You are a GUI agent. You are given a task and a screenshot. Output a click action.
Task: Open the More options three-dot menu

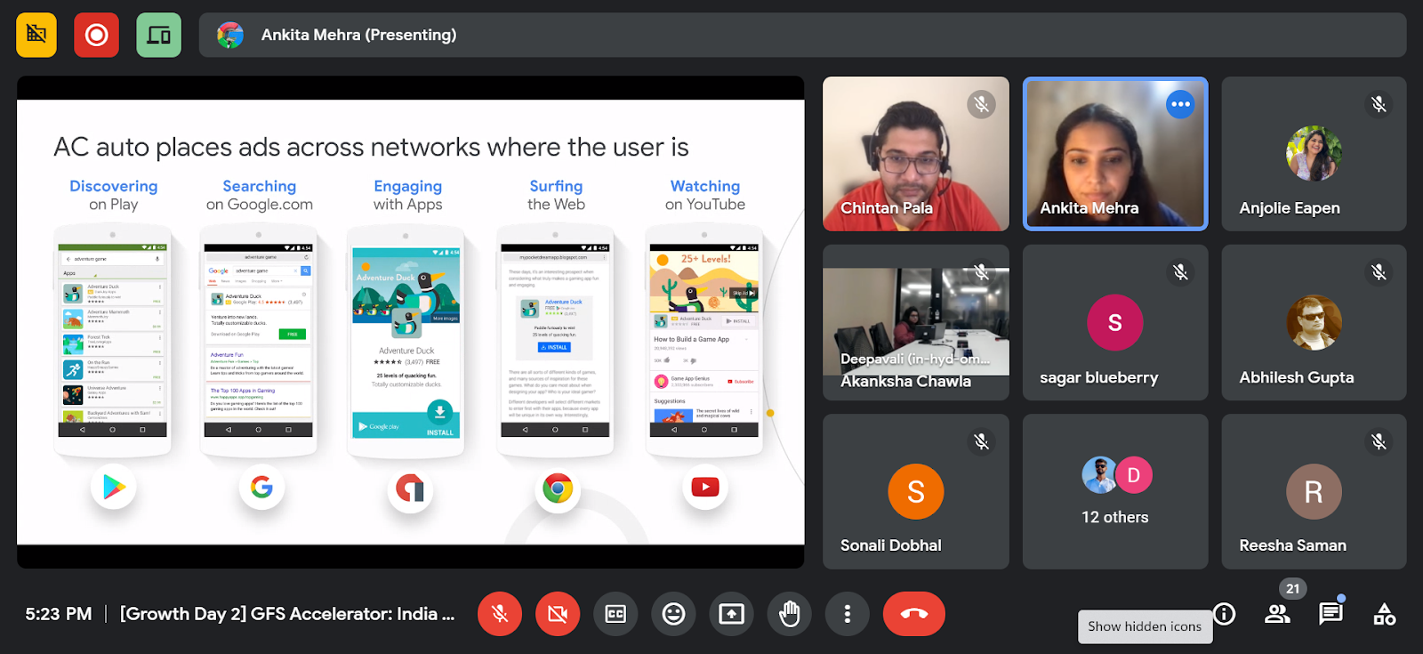coord(847,614)
